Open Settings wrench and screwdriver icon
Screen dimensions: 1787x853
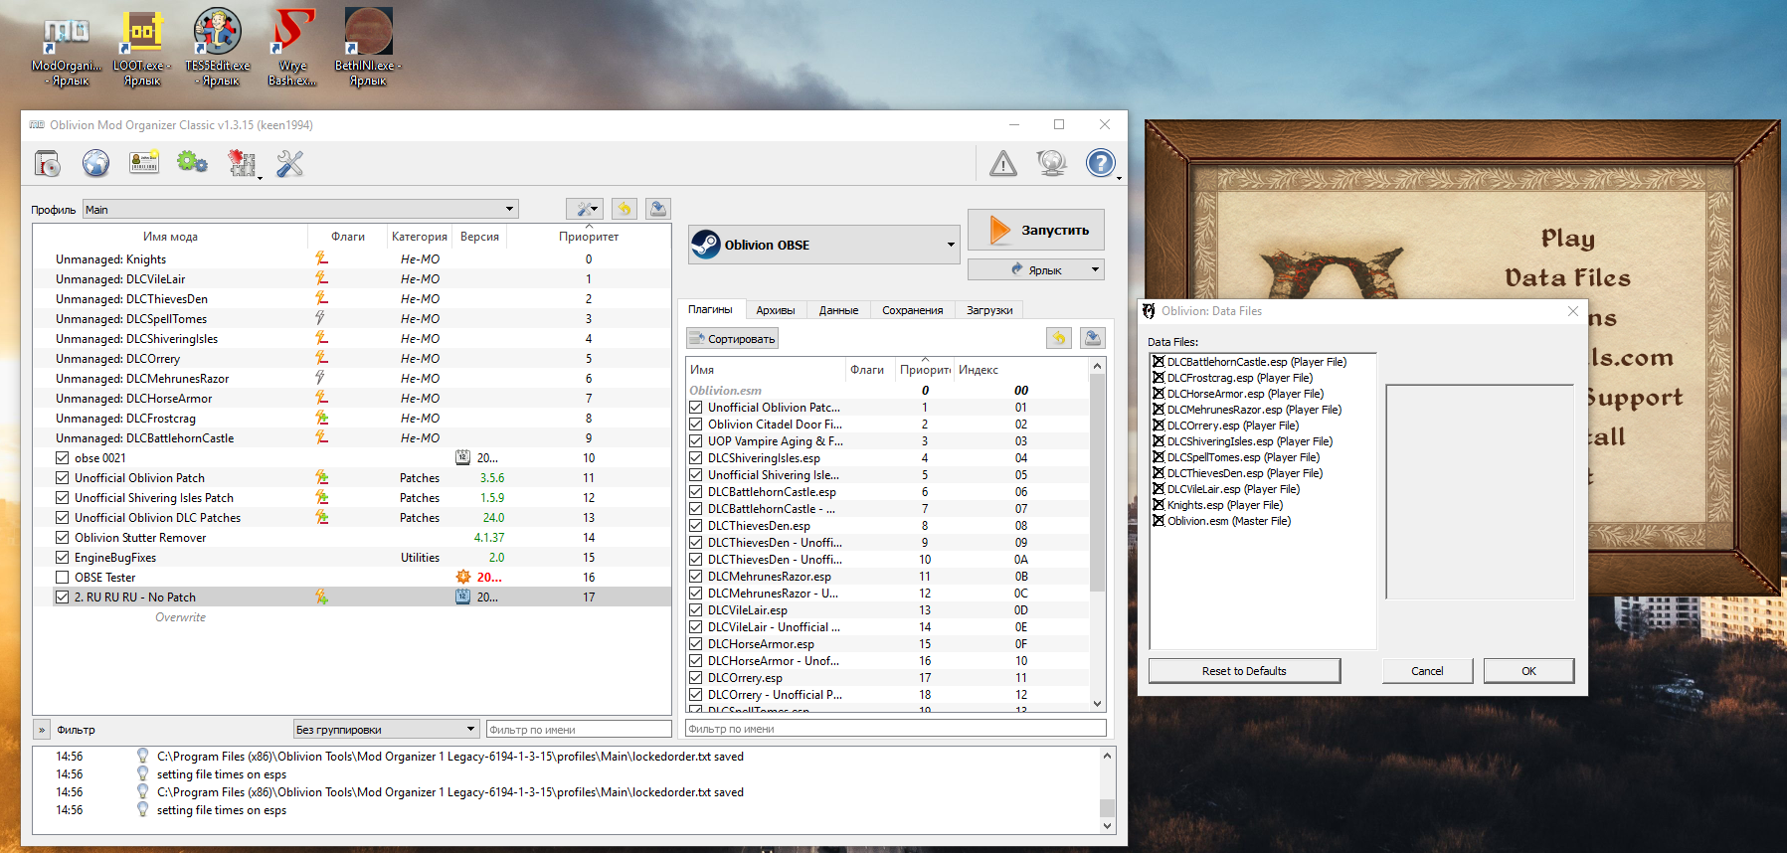[x=289, y=163]
